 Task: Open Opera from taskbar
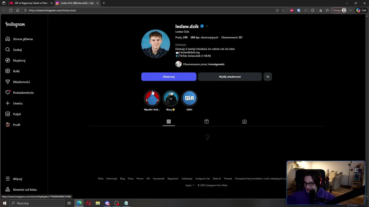89,203
